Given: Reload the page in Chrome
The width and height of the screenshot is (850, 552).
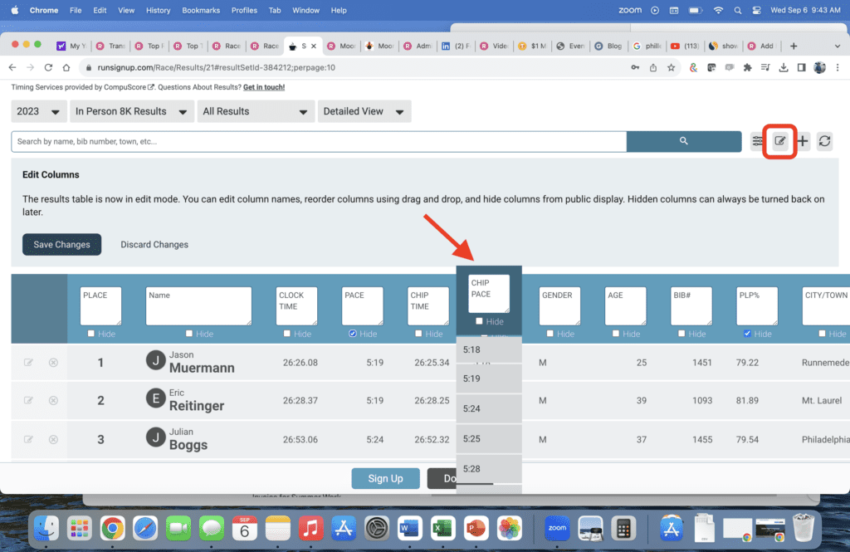Looking at the screenshot, I should [48, 67].
